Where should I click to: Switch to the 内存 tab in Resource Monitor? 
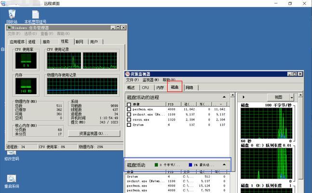(x=160, y=88)
